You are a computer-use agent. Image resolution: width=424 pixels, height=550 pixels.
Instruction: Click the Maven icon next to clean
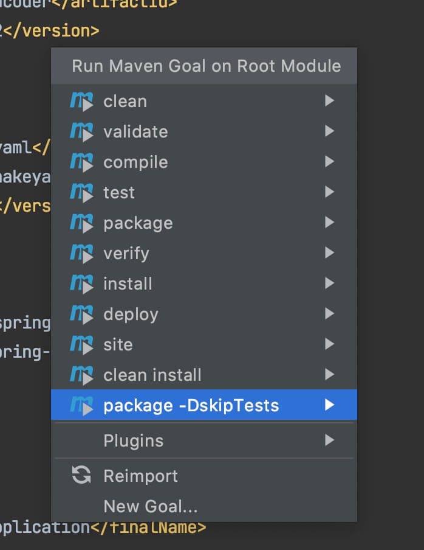(81, 102)
